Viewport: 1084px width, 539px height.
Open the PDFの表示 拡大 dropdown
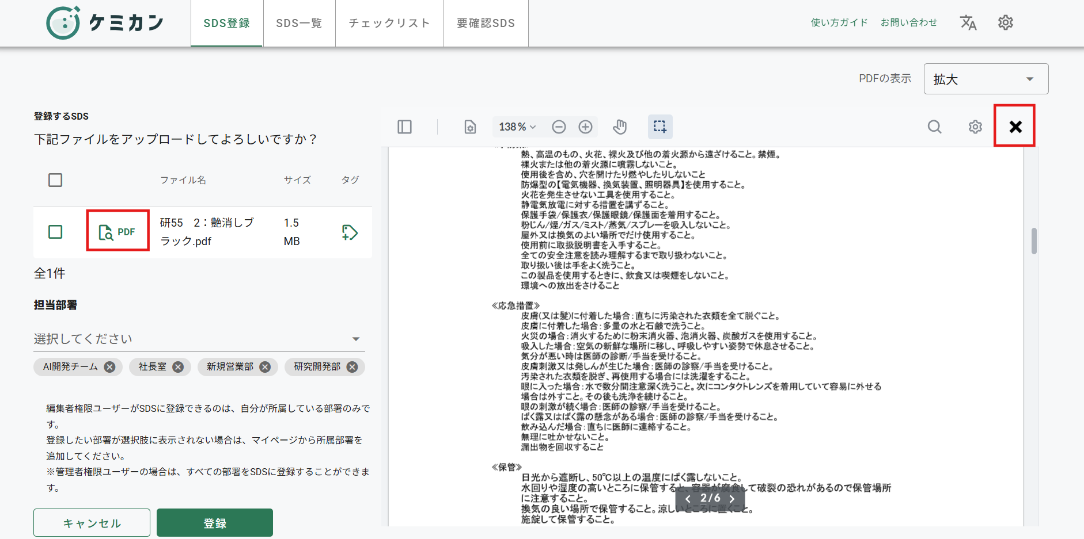click(x=986, y=79)
